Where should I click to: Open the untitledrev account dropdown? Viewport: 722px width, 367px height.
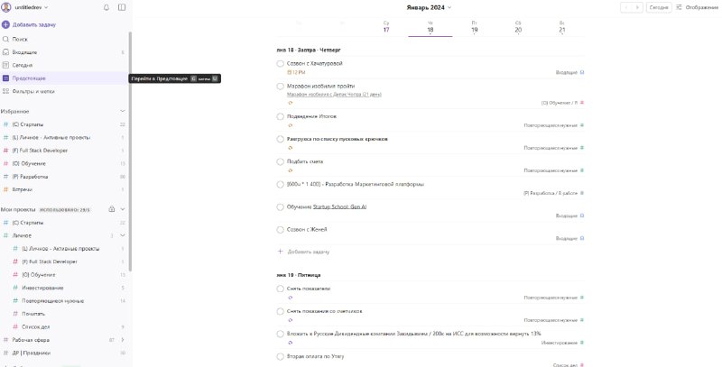(25, 7)
